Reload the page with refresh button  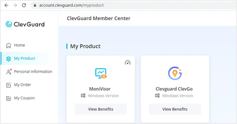pos(24,5)
